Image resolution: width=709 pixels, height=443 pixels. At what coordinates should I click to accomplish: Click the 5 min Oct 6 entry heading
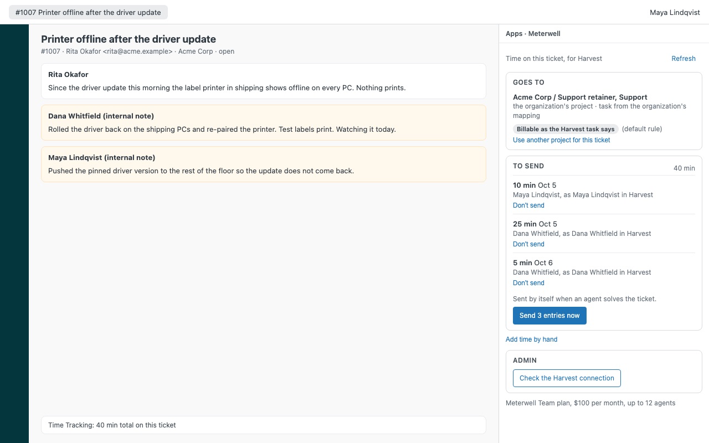[x=533, y=263]
